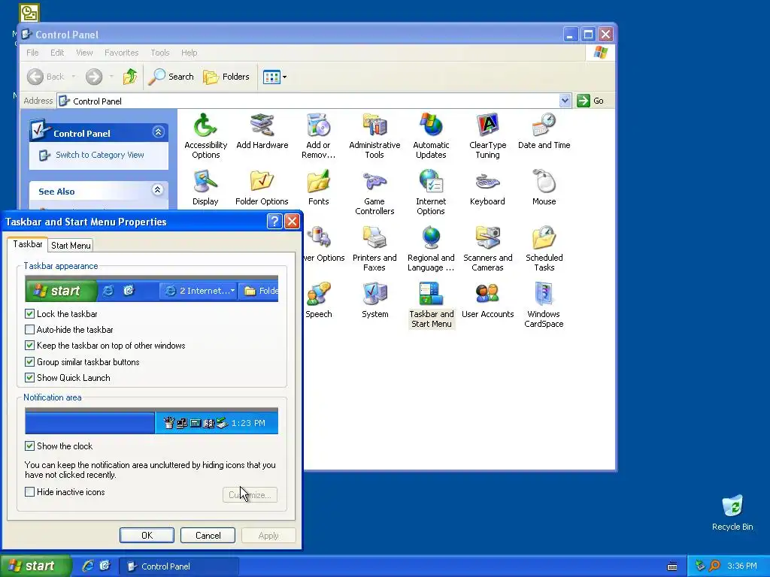Toggle Show the clock checkbox
The height and width of the screenshot is (577, 770).
pyautogui.click(x=29, y=446)
